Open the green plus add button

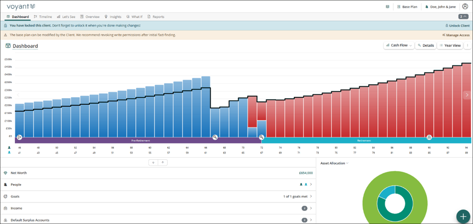[x=463, y=216]
